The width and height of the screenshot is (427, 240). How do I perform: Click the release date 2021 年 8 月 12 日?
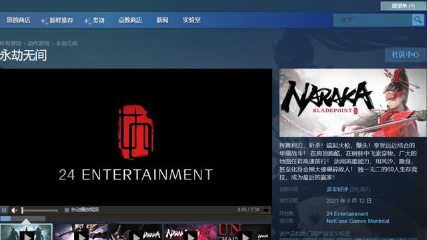[x=349, y=201]
